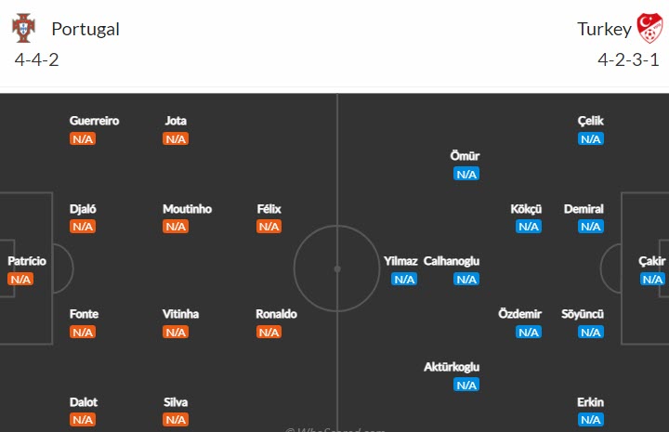
Task: Select Moutinho in Portugal's midfield
Action: [x=187, y=209]
